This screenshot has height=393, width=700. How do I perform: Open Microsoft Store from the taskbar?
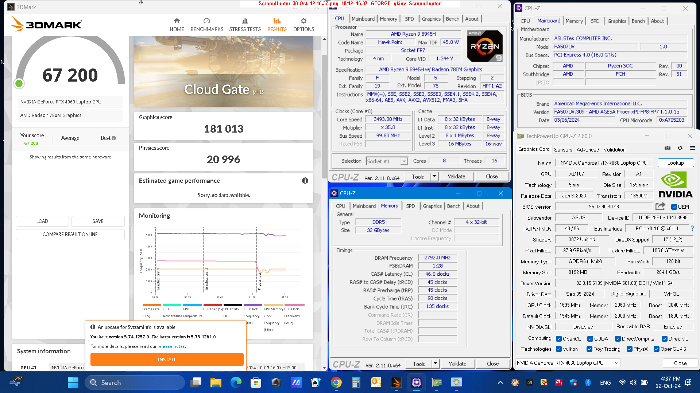click(256, 382)
